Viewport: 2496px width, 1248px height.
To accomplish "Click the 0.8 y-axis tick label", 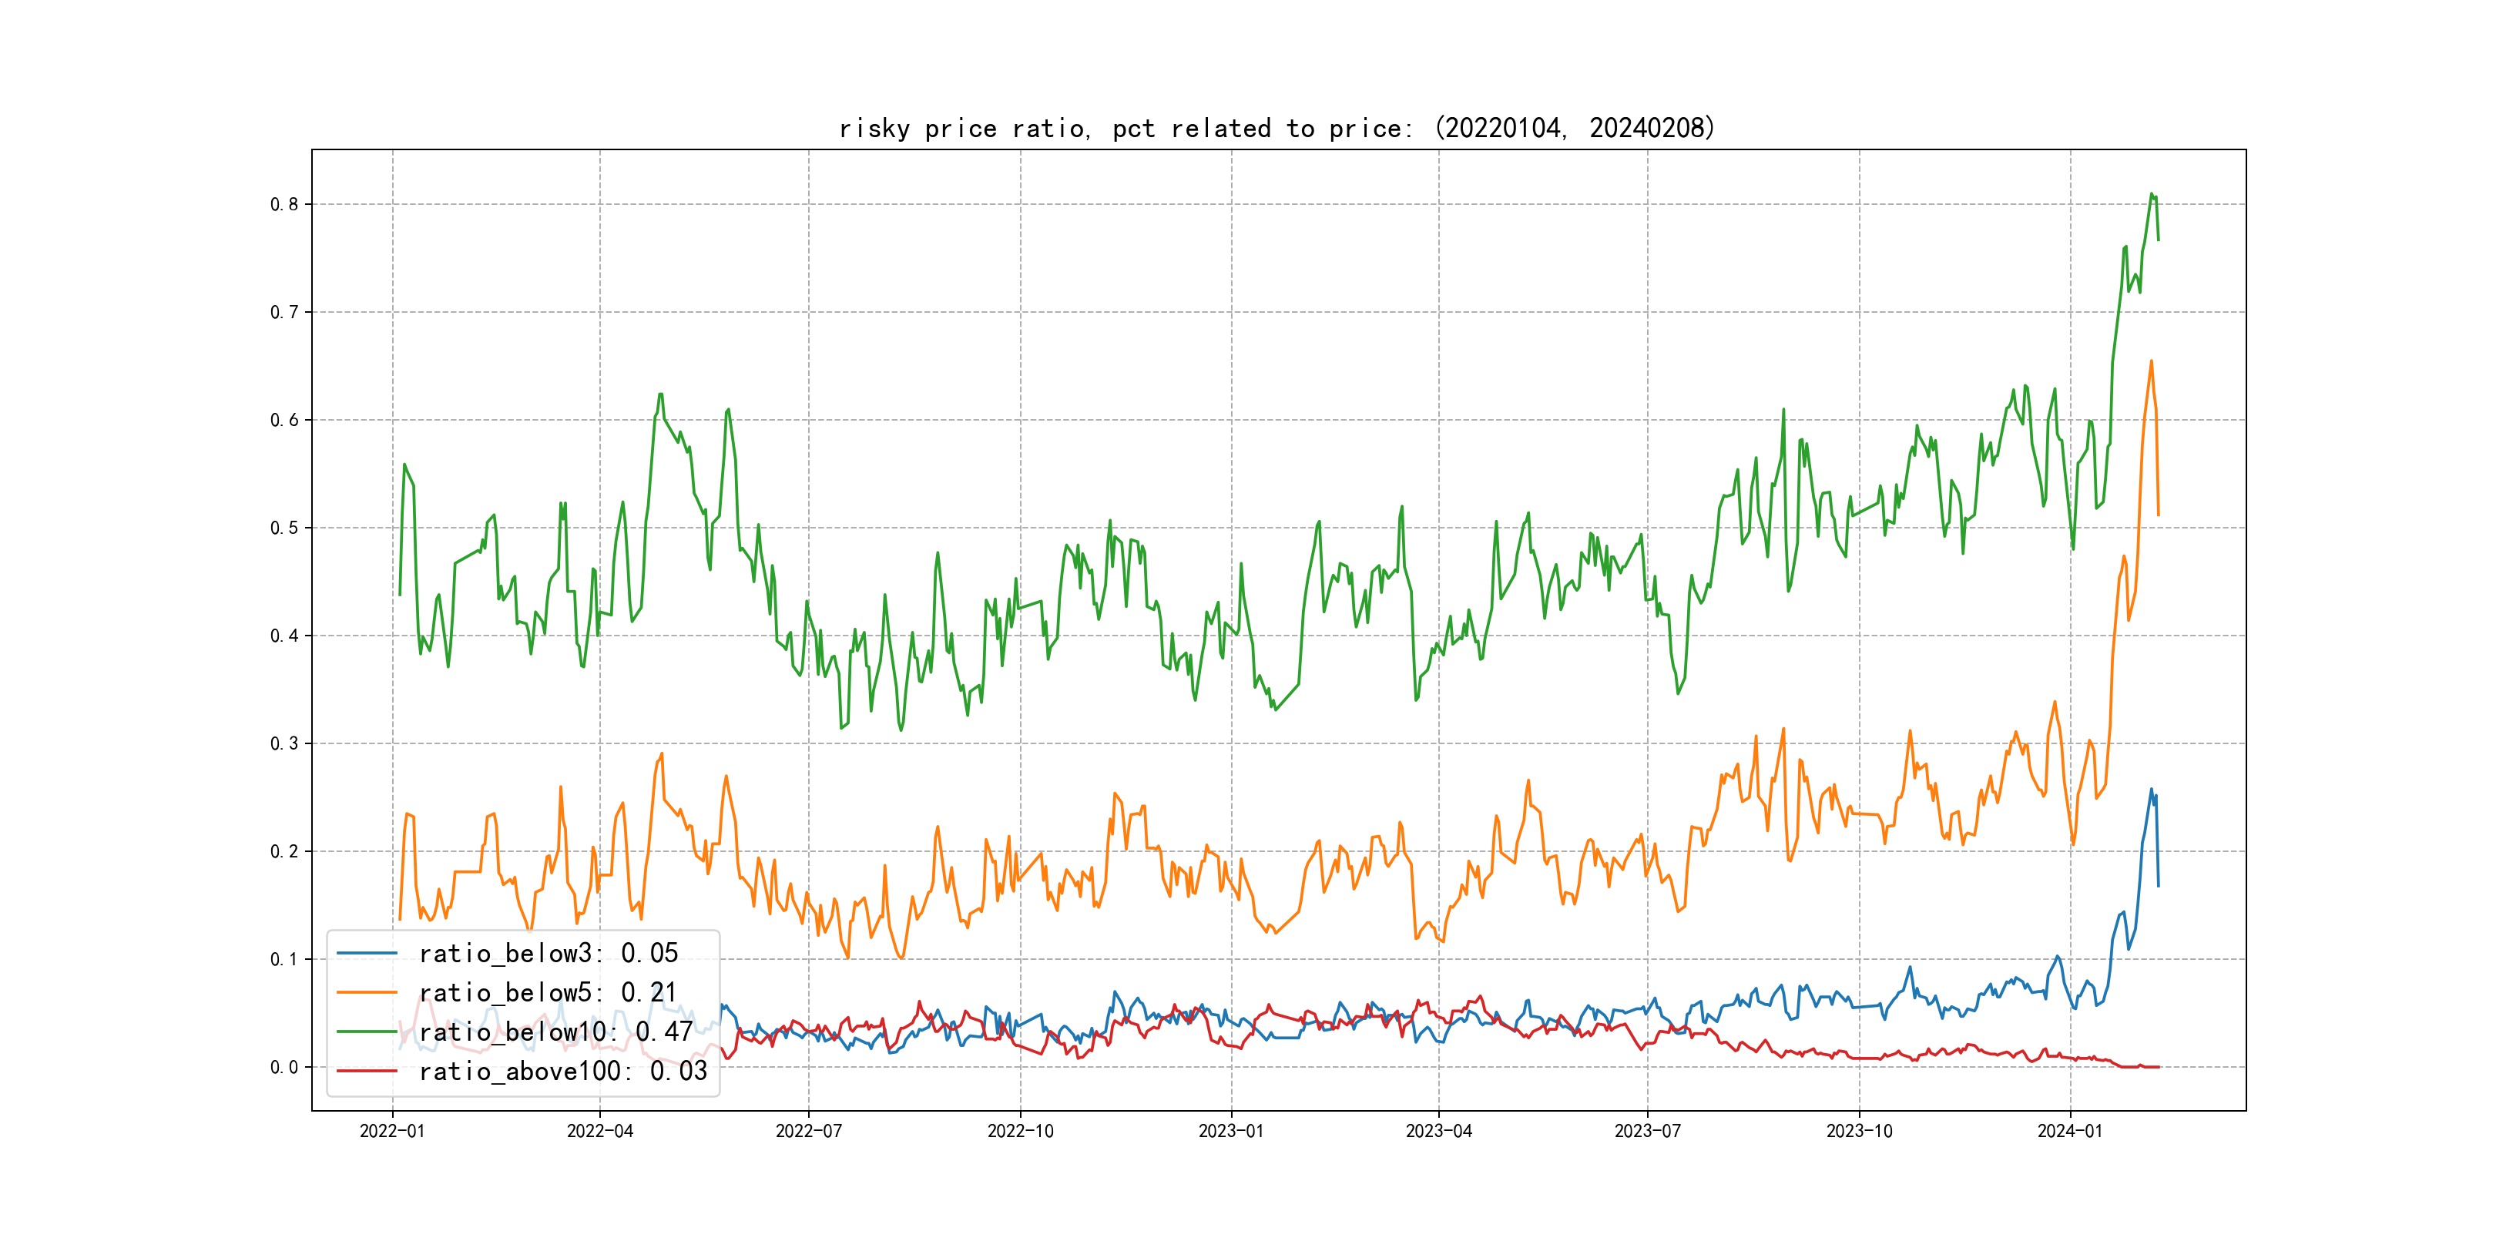I will click(x=284, y=204).
